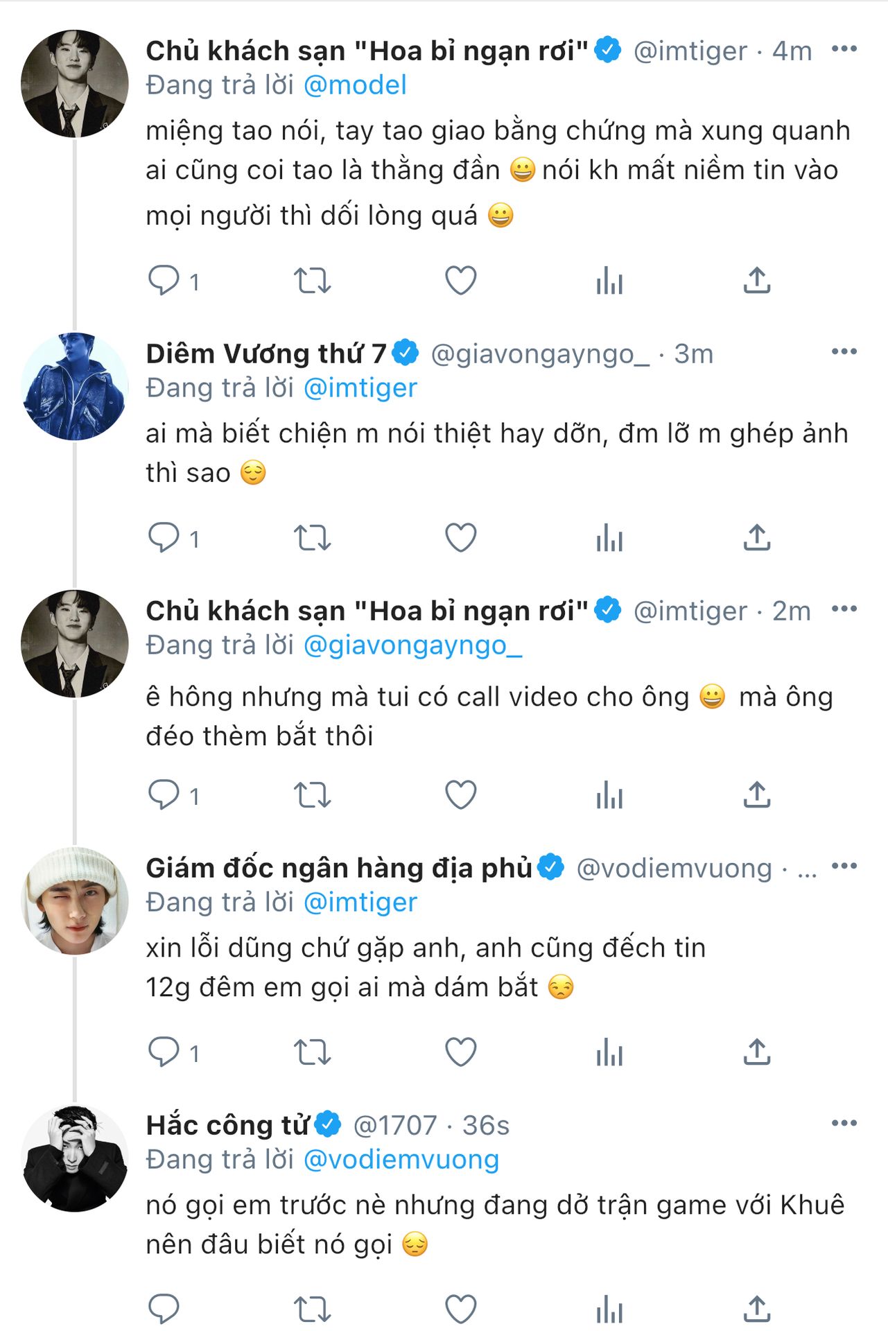888x1331 pixels.
Task: Open Giám đốc ngân hàng địa phủ avatar
Action: pos(75,901)
